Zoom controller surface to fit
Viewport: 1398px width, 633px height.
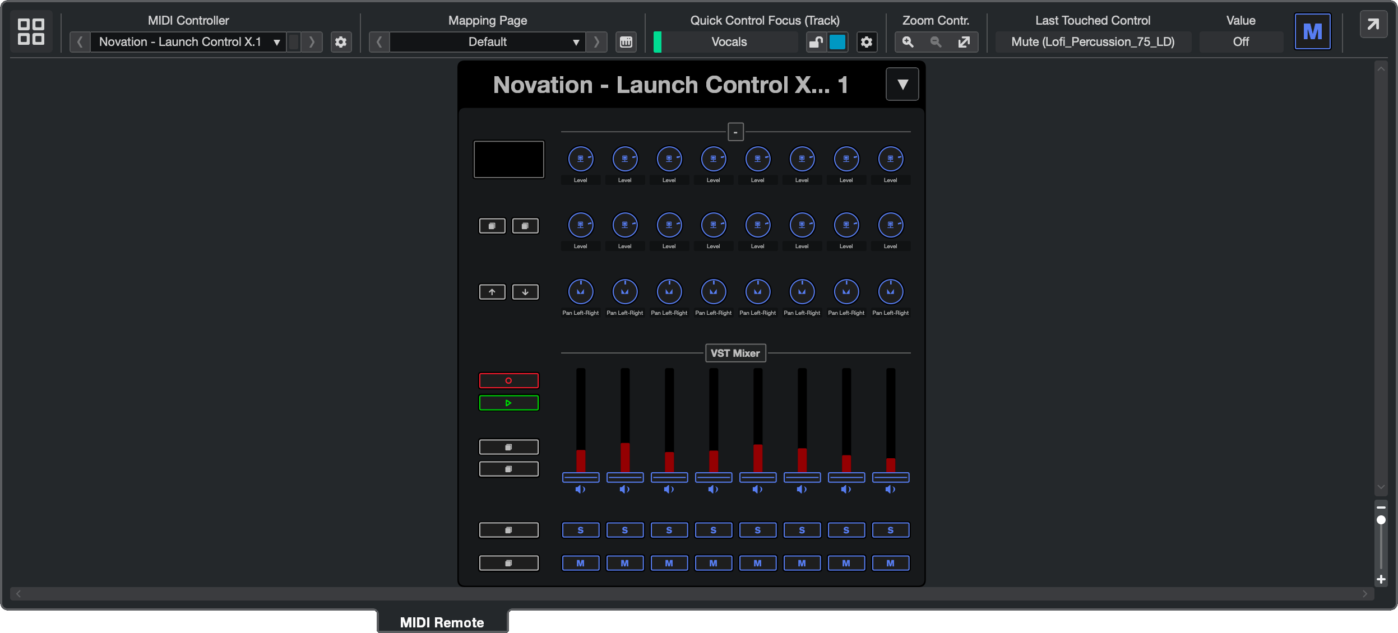(x=964, y=42)
